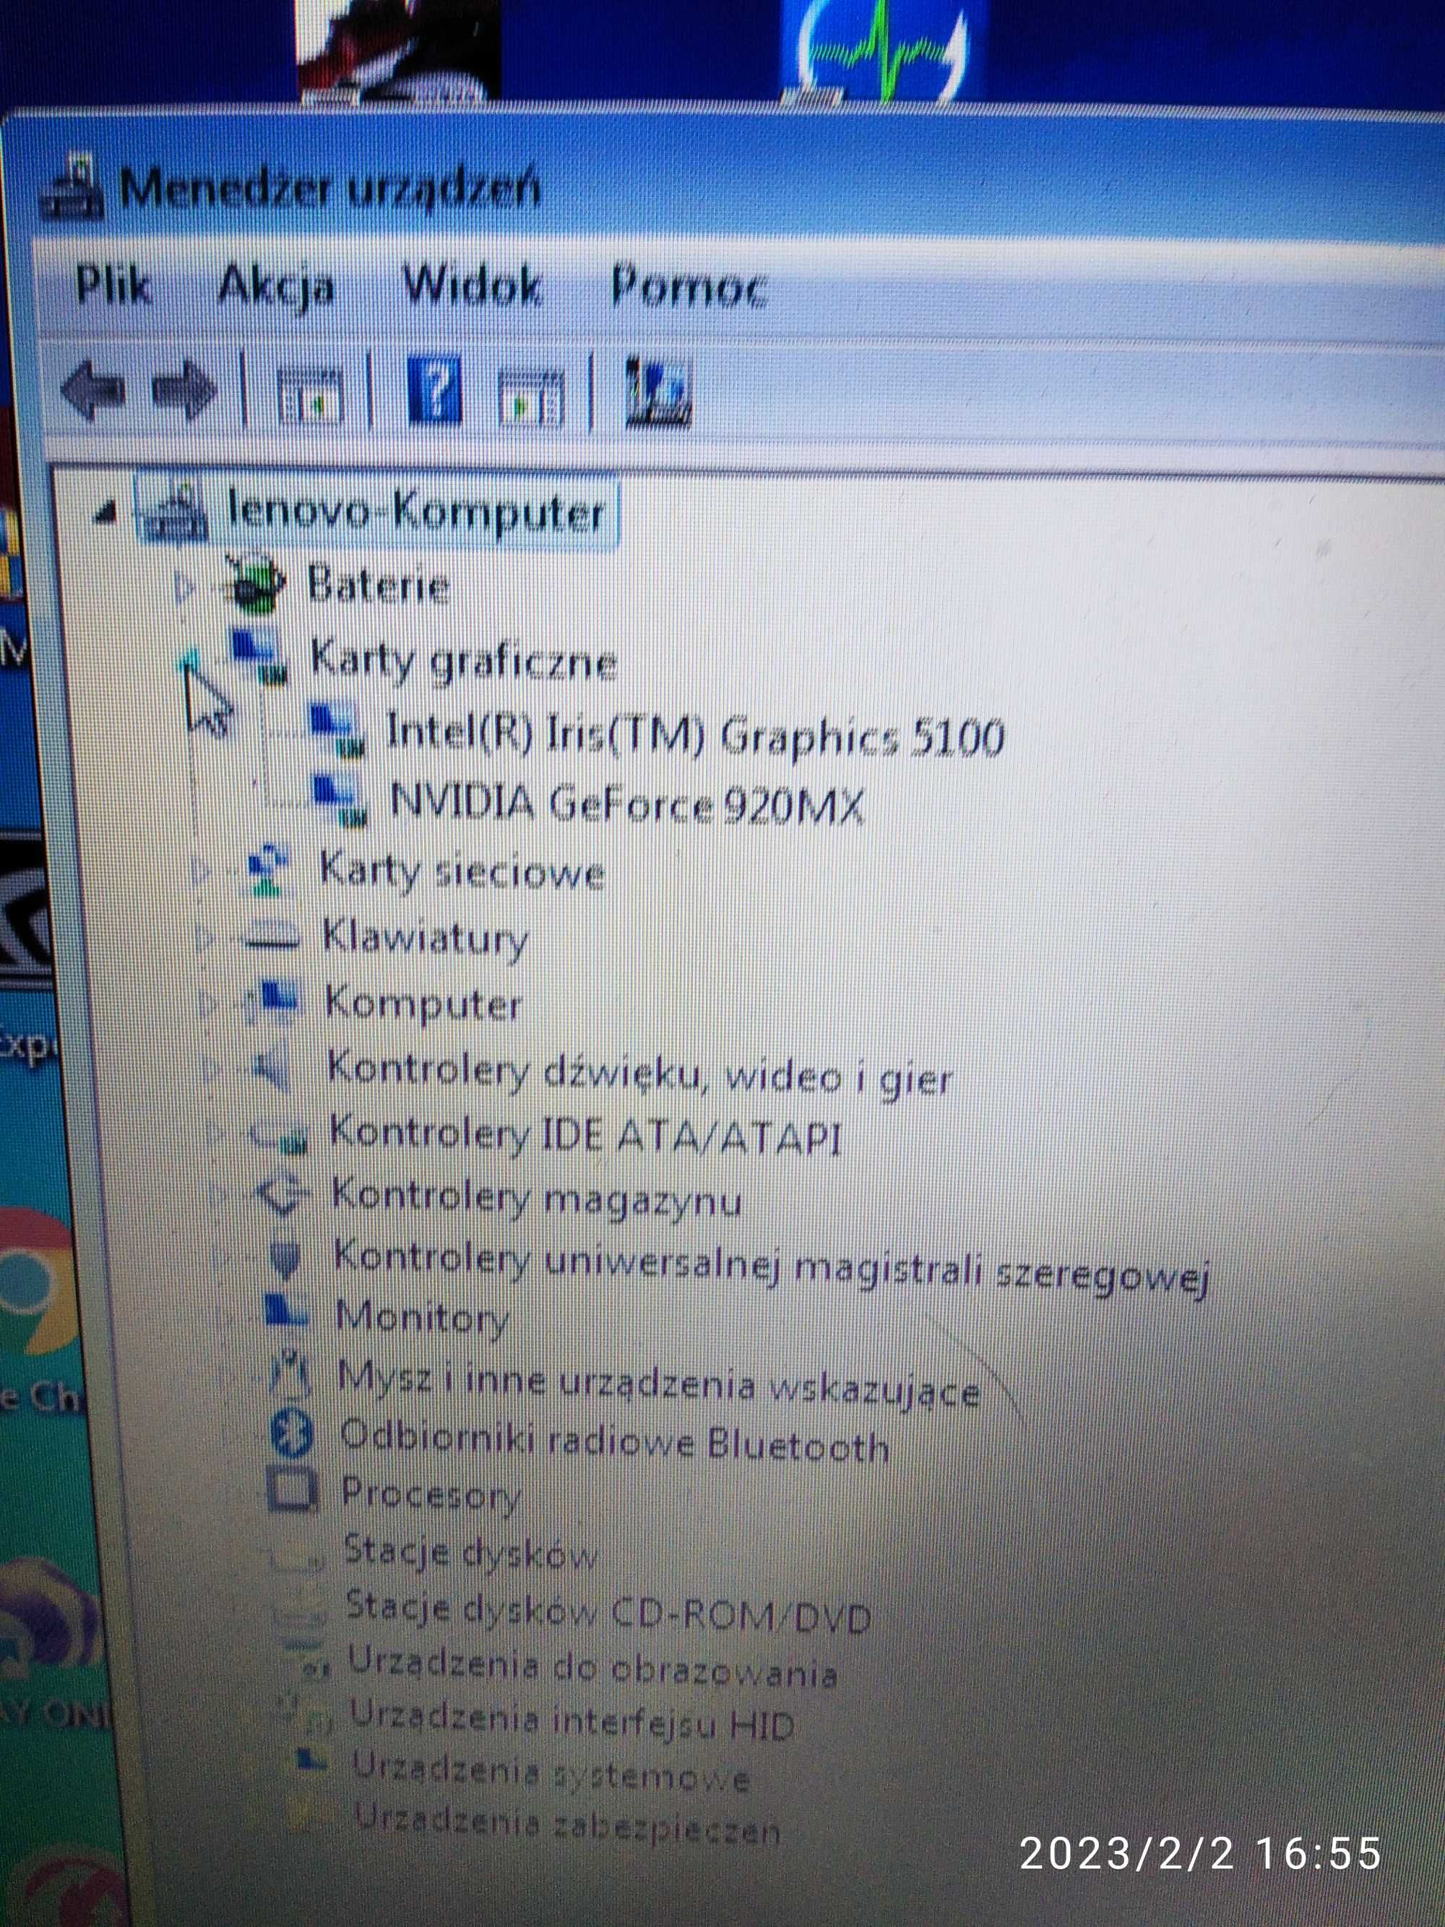Click the Karty graficzne display icon
Viewport: 1445px width, 1927px height.
[x=258, y=657]
